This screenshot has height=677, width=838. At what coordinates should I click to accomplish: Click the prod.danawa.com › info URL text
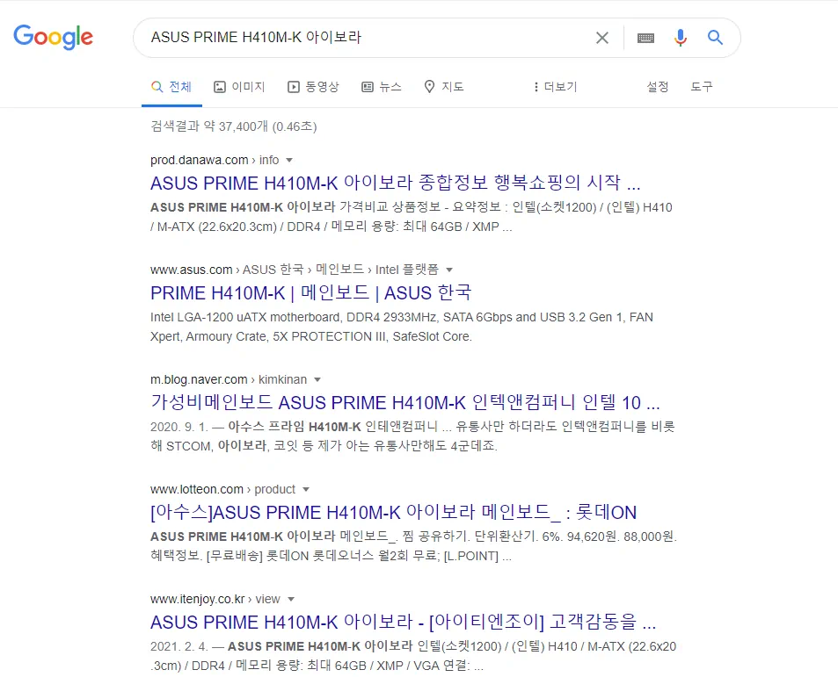pyautogui.click(x=215, y=160)
